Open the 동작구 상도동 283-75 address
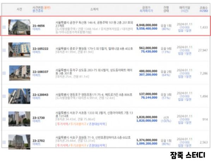The height and width of the screenshot is (163, 211). (94, 72)
